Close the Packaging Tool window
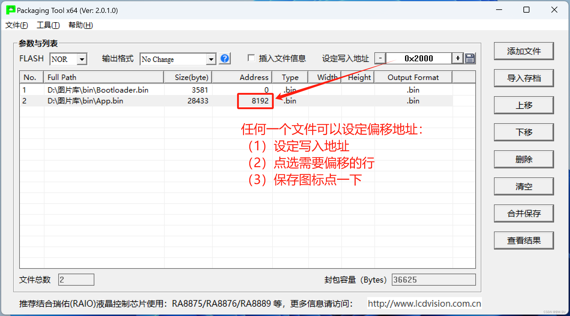This screenshot has width=570, height=316. 554,10
